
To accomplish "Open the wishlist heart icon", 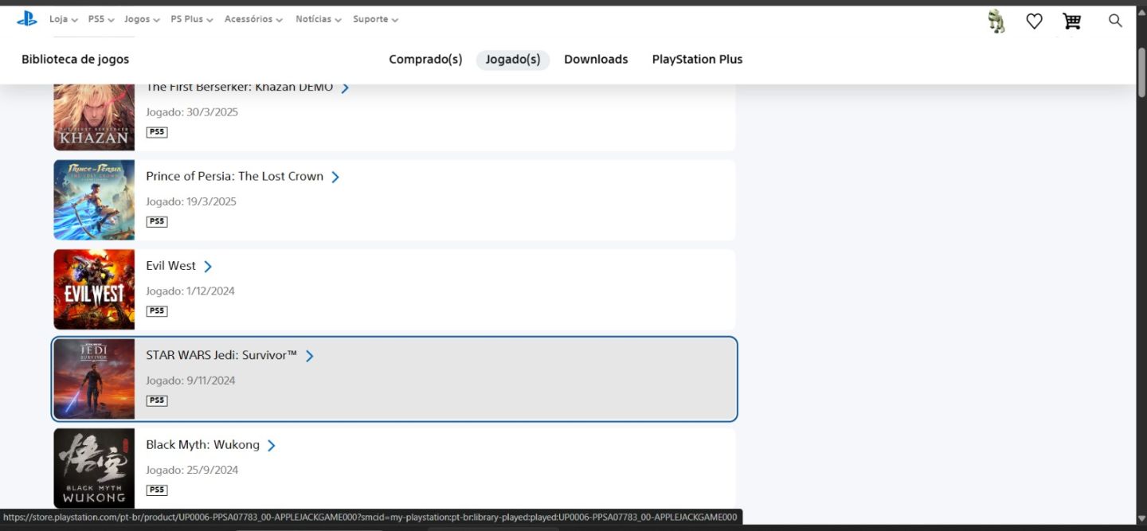I will point(1034,21).
